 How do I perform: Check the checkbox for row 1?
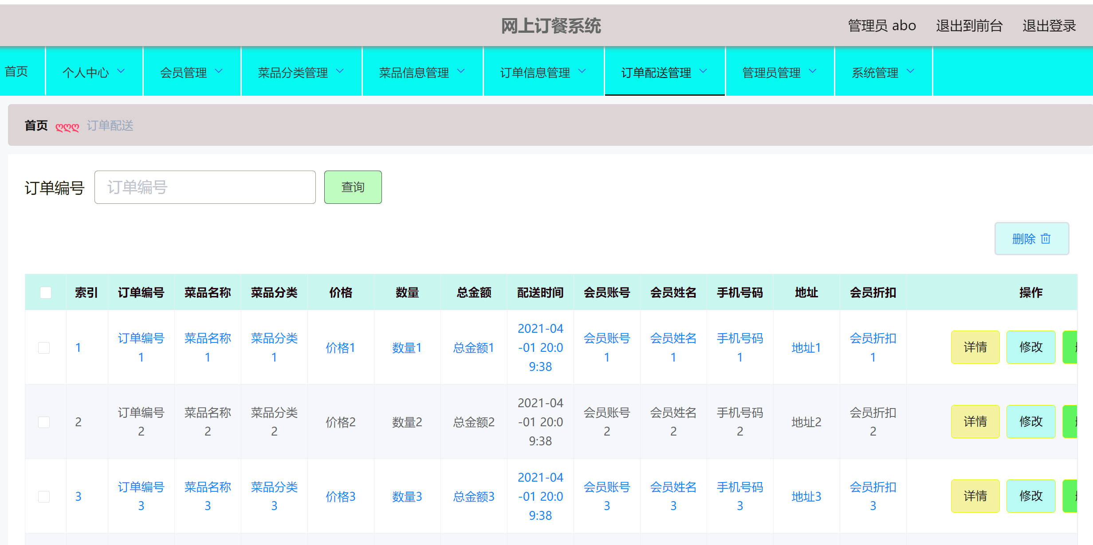click(x=44, y=347)
